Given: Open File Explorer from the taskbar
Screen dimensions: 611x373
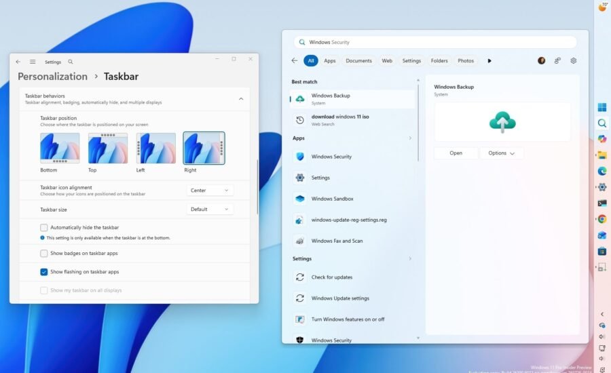Looking at the screenshot, I should (602, 155).
